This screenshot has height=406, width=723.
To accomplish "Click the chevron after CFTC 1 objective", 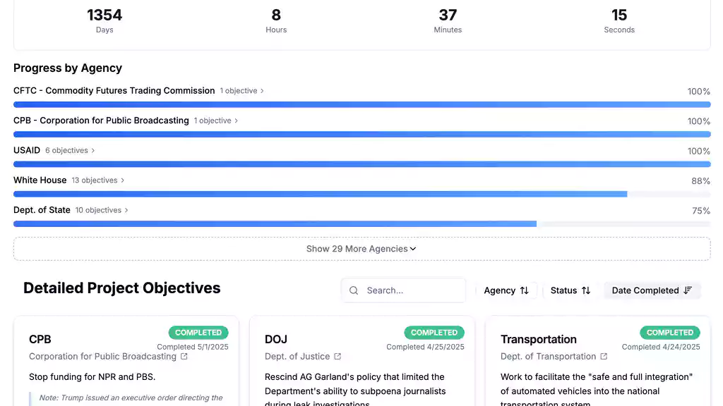I will [262, 91].
